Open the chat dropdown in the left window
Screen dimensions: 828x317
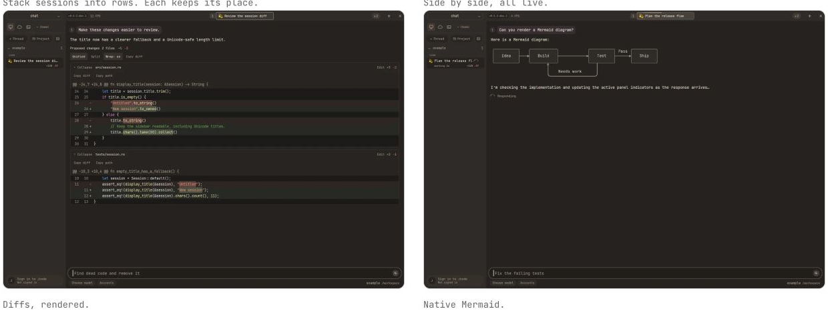35,15
